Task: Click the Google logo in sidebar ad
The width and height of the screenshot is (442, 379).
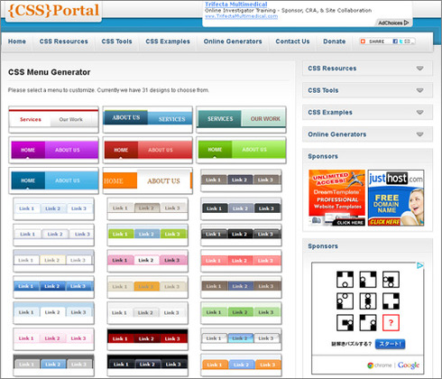Action: coord(409,365)
